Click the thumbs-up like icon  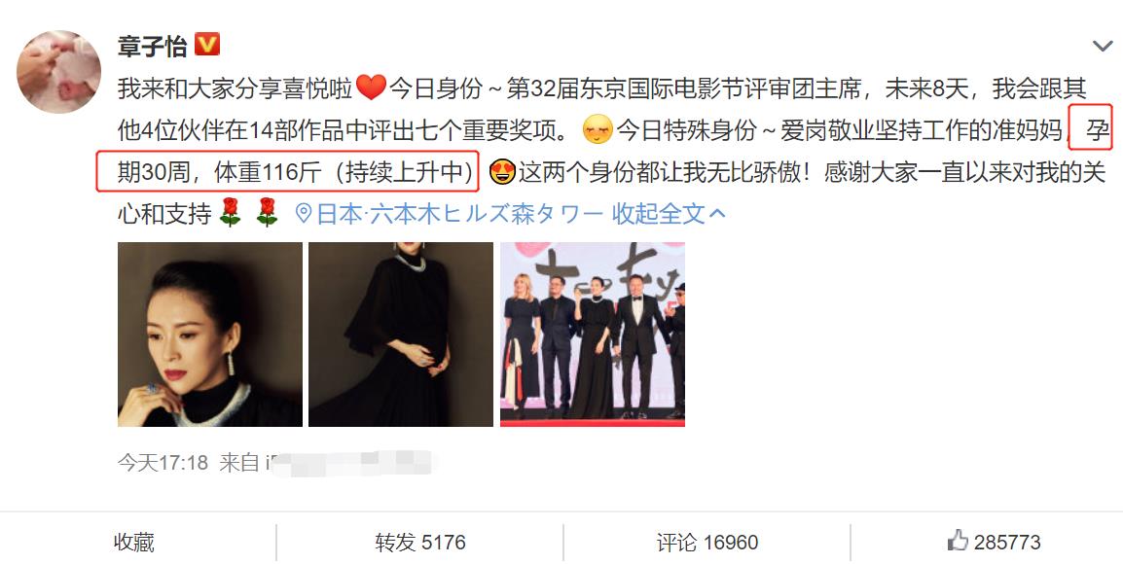(x=958, y=541)
